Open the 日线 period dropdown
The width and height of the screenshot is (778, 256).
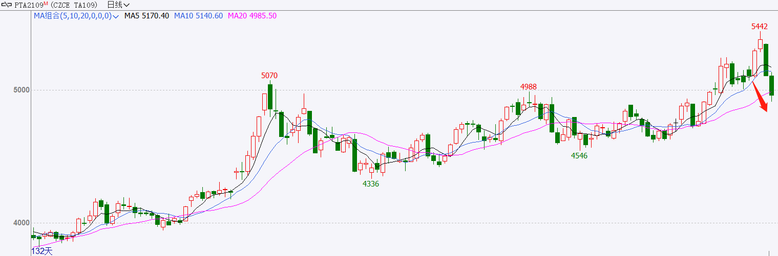pyautogui.click(x=118, y=5)
